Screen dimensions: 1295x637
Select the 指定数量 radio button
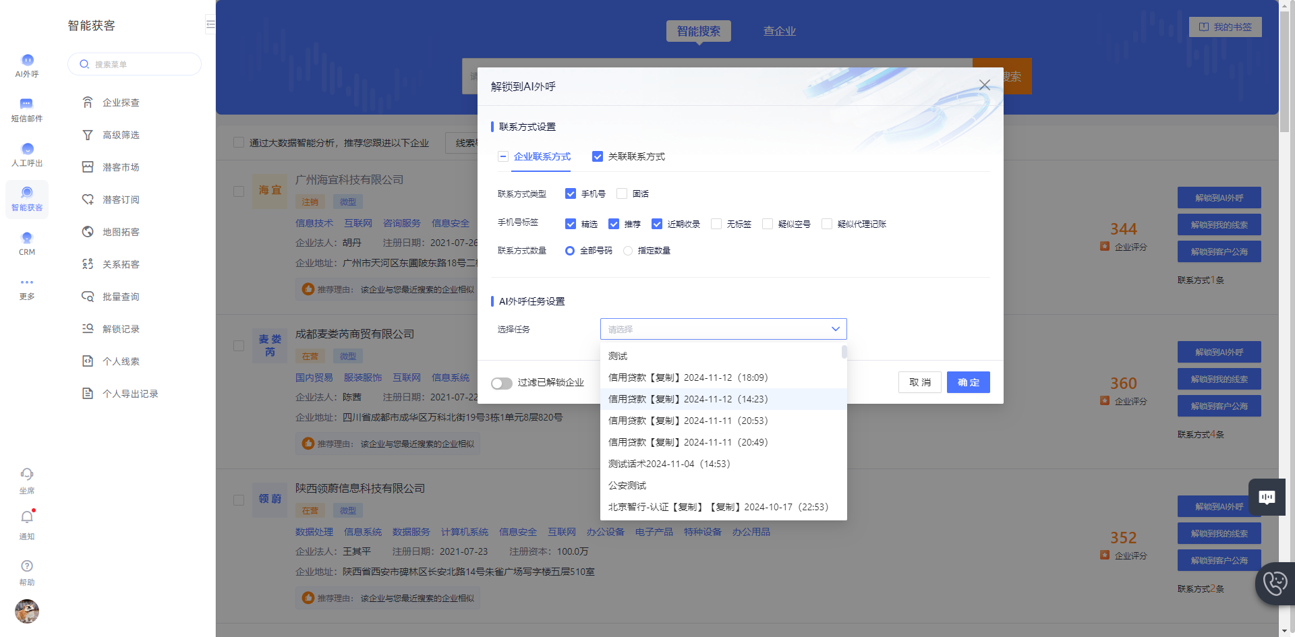(628, 251)
